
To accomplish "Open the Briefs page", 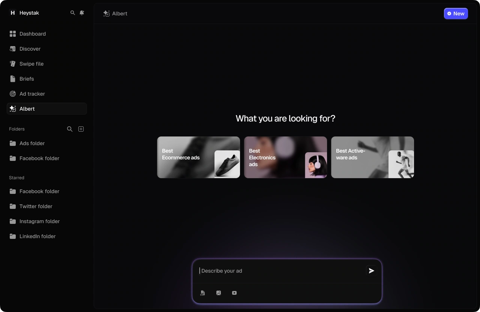I will click(47, 79).
